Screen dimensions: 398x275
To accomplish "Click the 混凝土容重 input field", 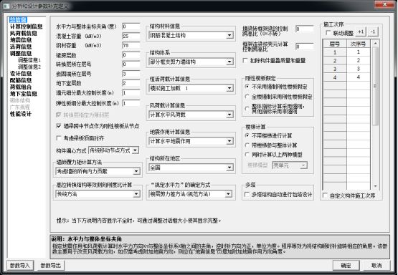I will coord(131,36).
